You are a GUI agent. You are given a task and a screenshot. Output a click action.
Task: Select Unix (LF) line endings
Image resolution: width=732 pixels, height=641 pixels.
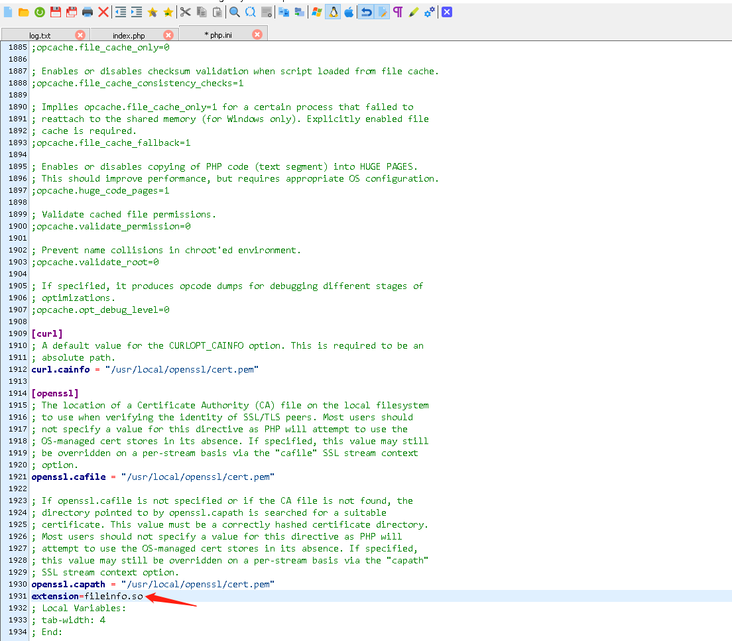click(x=333, y=11)
